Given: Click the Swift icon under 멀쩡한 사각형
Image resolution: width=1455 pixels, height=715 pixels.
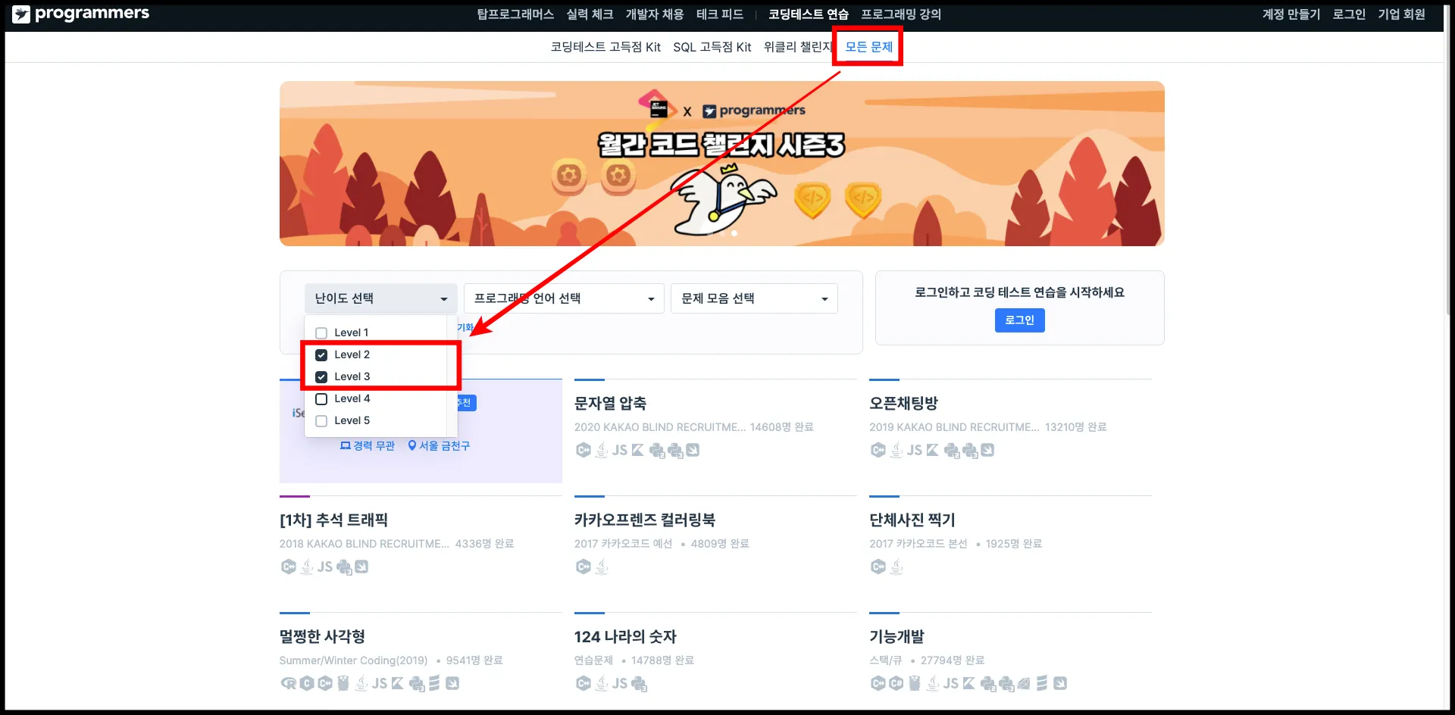Looking at the screenshot, I should (452, 683).
